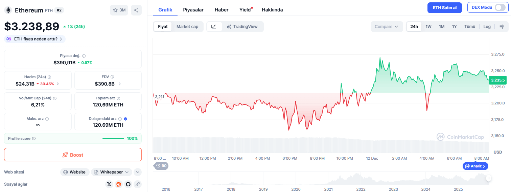Click the verified checkmark badge on Dolaşımdaki arz

point(125,119)
